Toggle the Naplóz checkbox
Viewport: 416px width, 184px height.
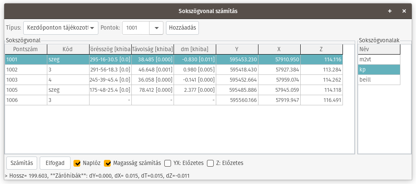click(x=77, y=163)
